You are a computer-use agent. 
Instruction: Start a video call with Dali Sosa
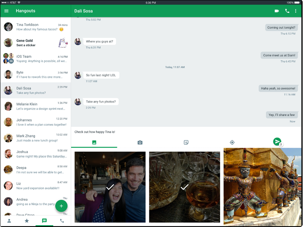(277, 11)
